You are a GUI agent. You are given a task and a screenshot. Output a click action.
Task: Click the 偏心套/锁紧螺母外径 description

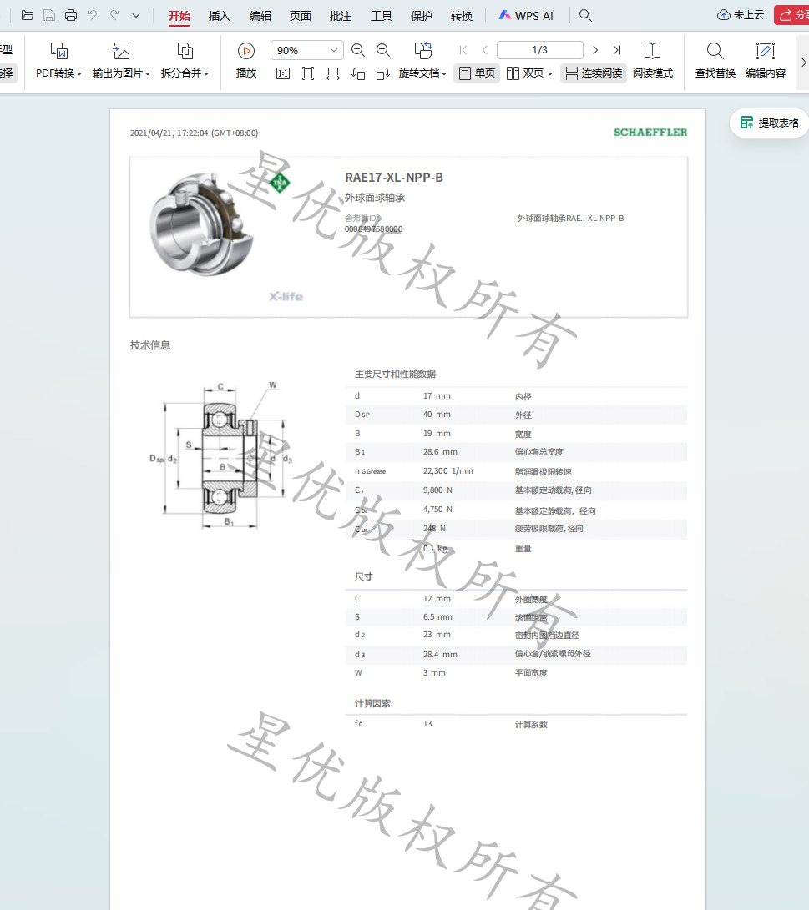553,653
